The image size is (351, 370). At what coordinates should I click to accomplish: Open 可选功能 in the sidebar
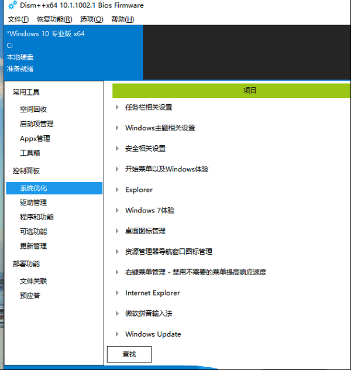pyautogui.click(x=33, y=231)
